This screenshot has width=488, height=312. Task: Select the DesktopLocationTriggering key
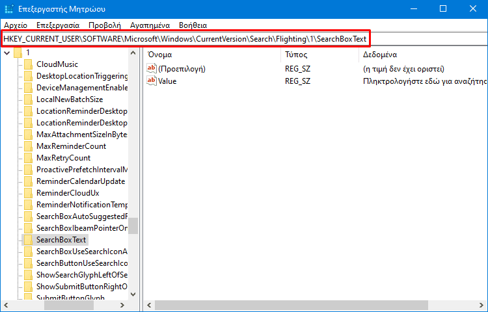[x=82, y=76]
